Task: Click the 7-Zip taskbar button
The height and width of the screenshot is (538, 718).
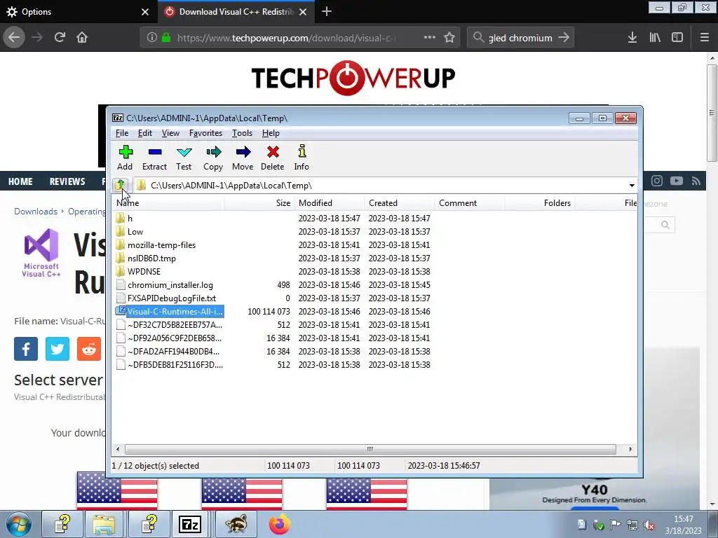Action: coord(189,524)
